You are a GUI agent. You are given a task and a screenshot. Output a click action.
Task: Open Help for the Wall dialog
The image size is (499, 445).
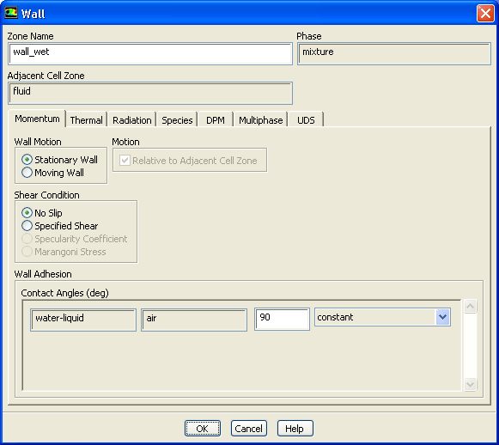tap(295, 429)
